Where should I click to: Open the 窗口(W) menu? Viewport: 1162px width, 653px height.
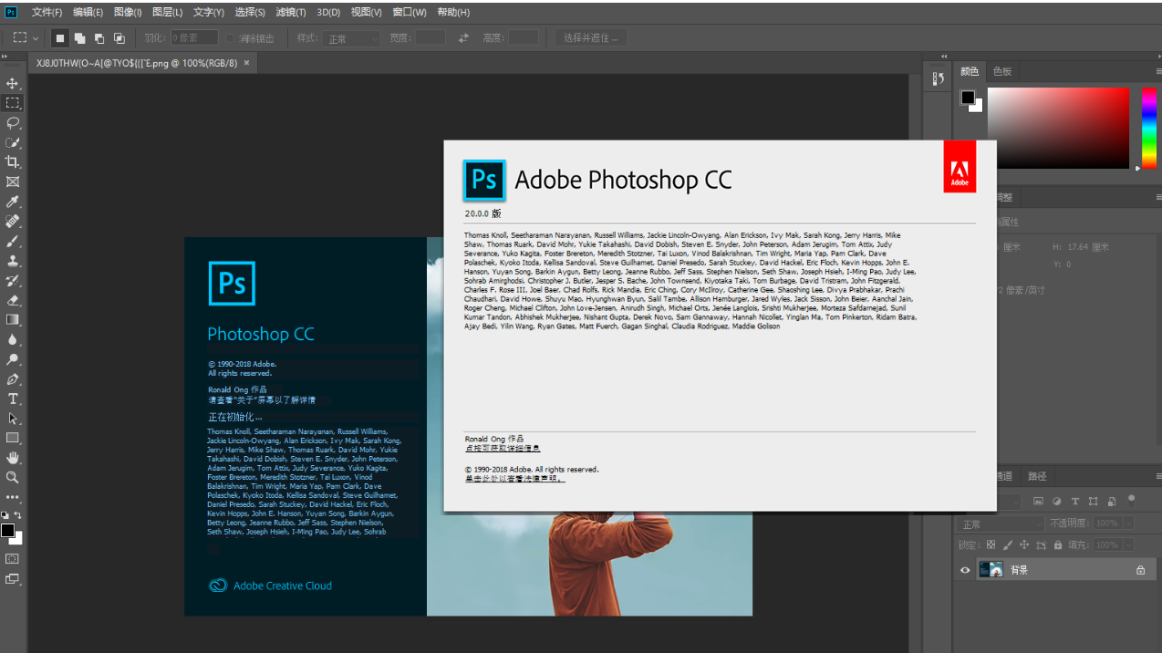click(x=409, y=12)
